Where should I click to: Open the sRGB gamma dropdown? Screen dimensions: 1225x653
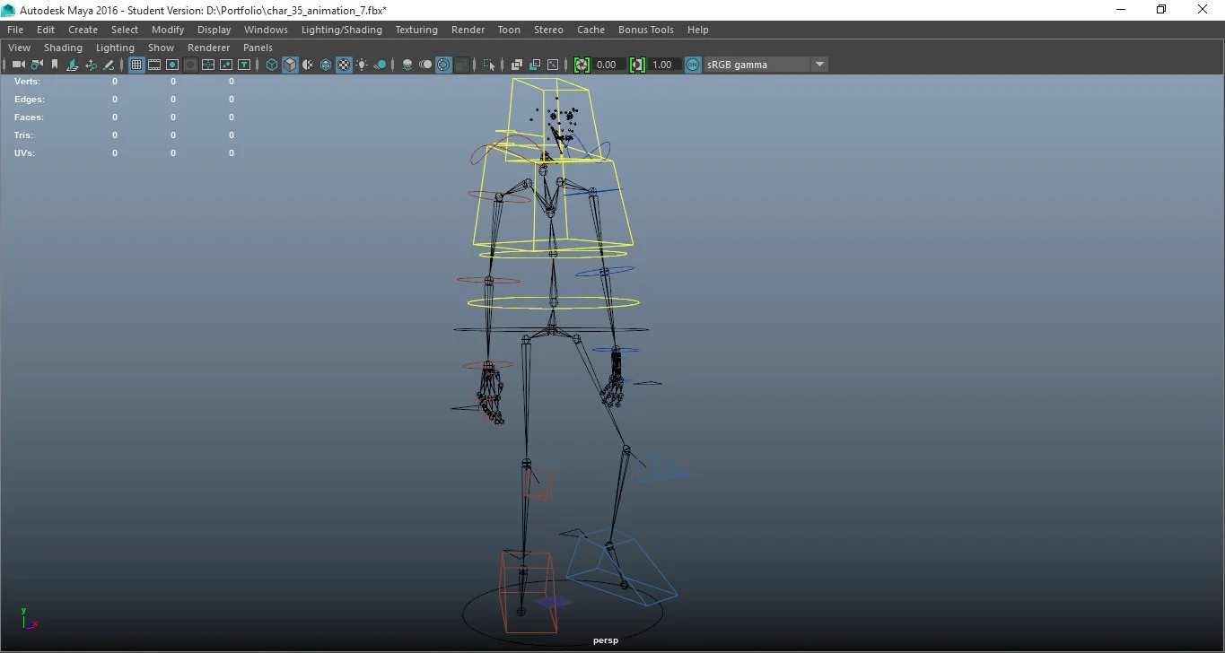coord(818,64)
